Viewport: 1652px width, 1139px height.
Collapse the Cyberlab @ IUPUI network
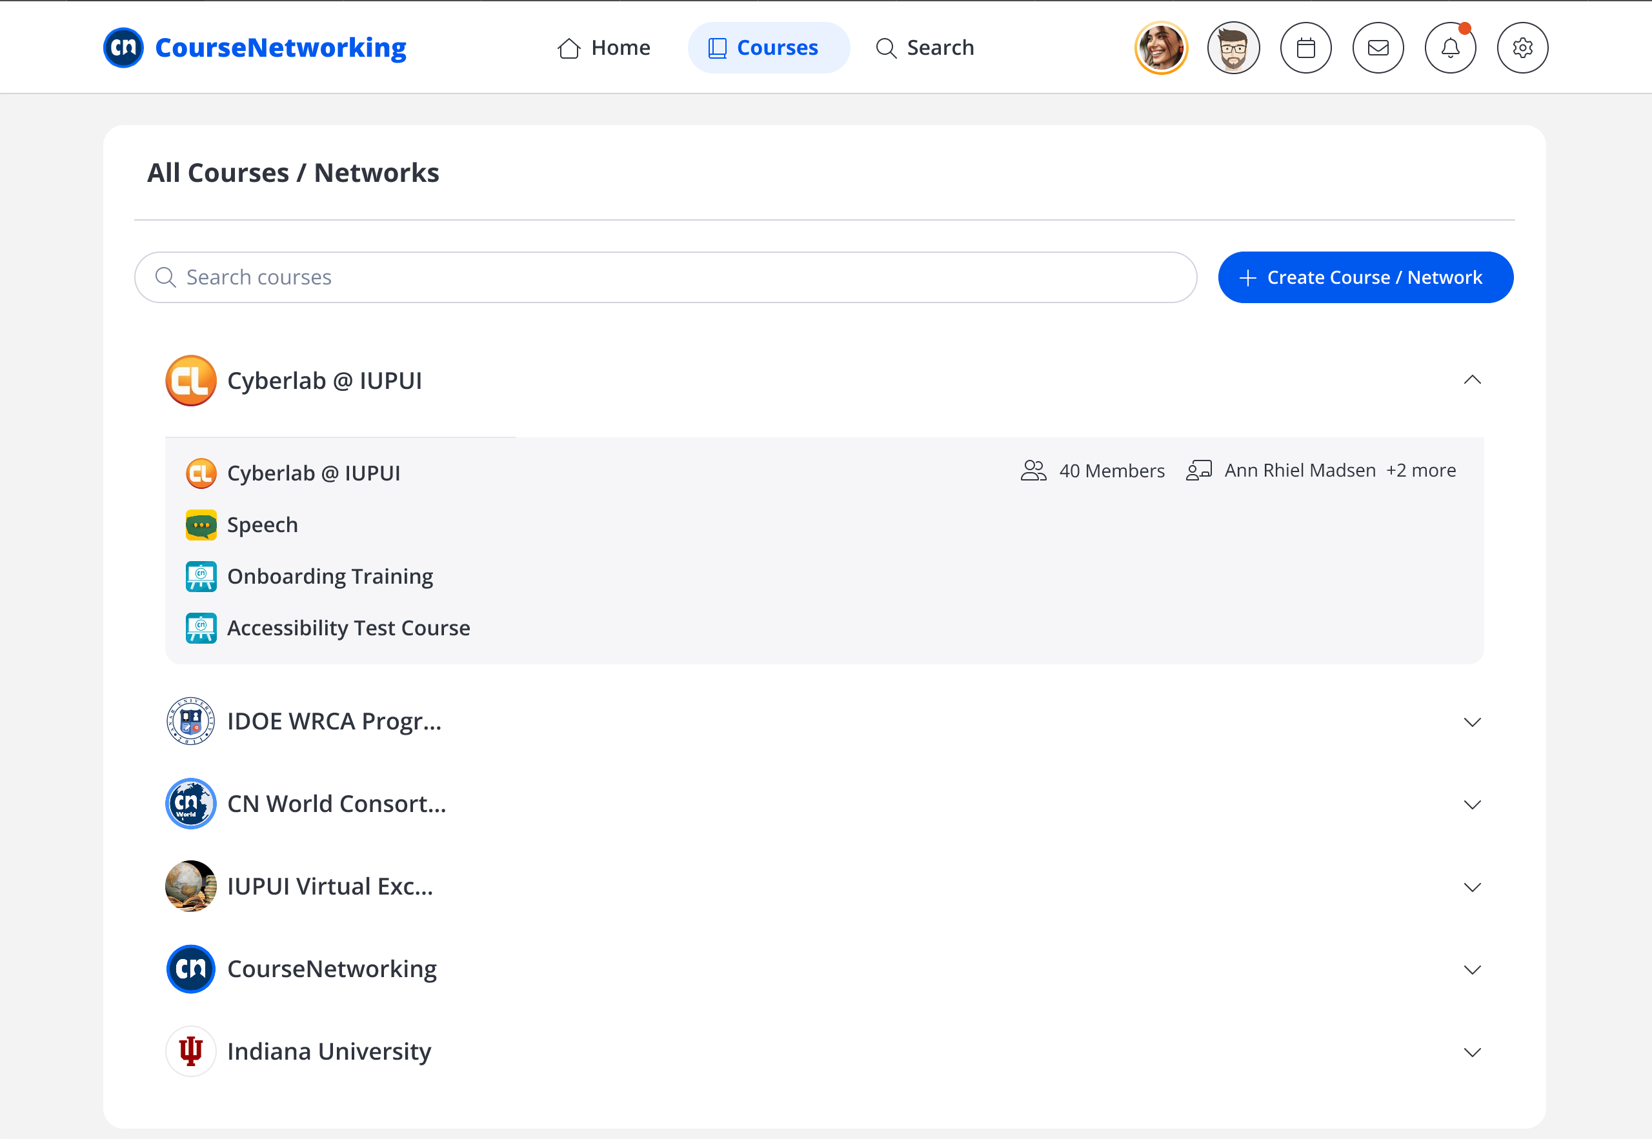1472,380
